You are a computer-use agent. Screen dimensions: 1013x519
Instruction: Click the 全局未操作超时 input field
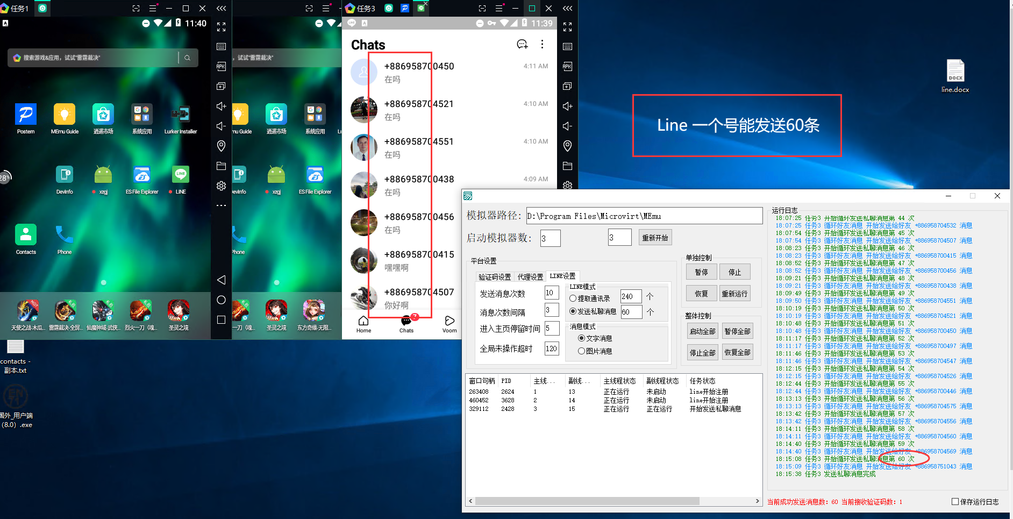click(552, 348)
